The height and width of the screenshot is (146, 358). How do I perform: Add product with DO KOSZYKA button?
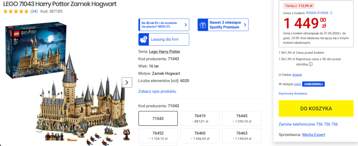pyautogui.click(x=316, y=108)
